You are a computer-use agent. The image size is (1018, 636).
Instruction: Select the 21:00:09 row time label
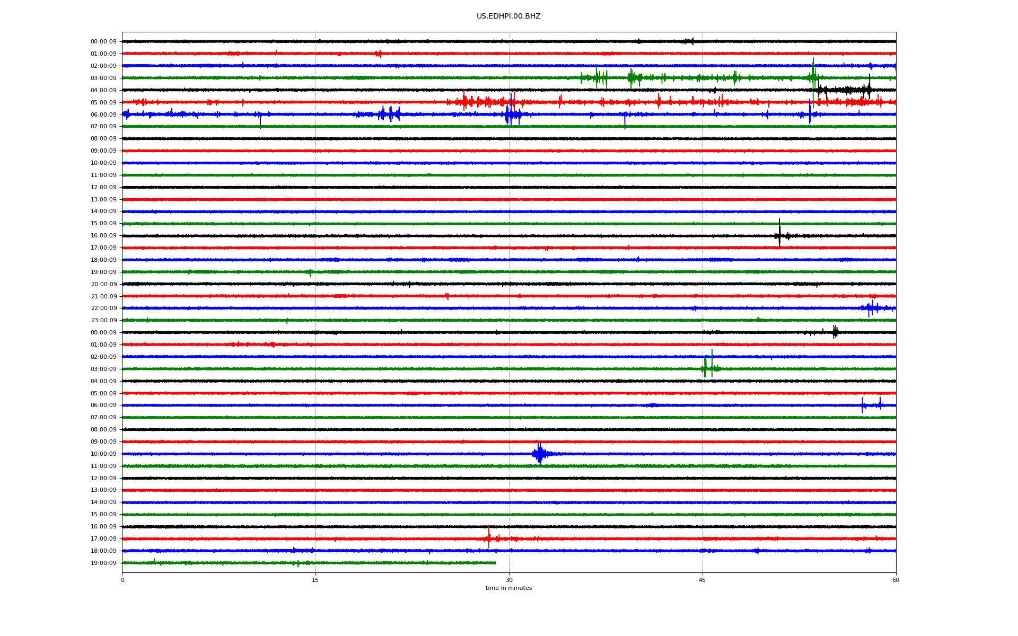103,297
